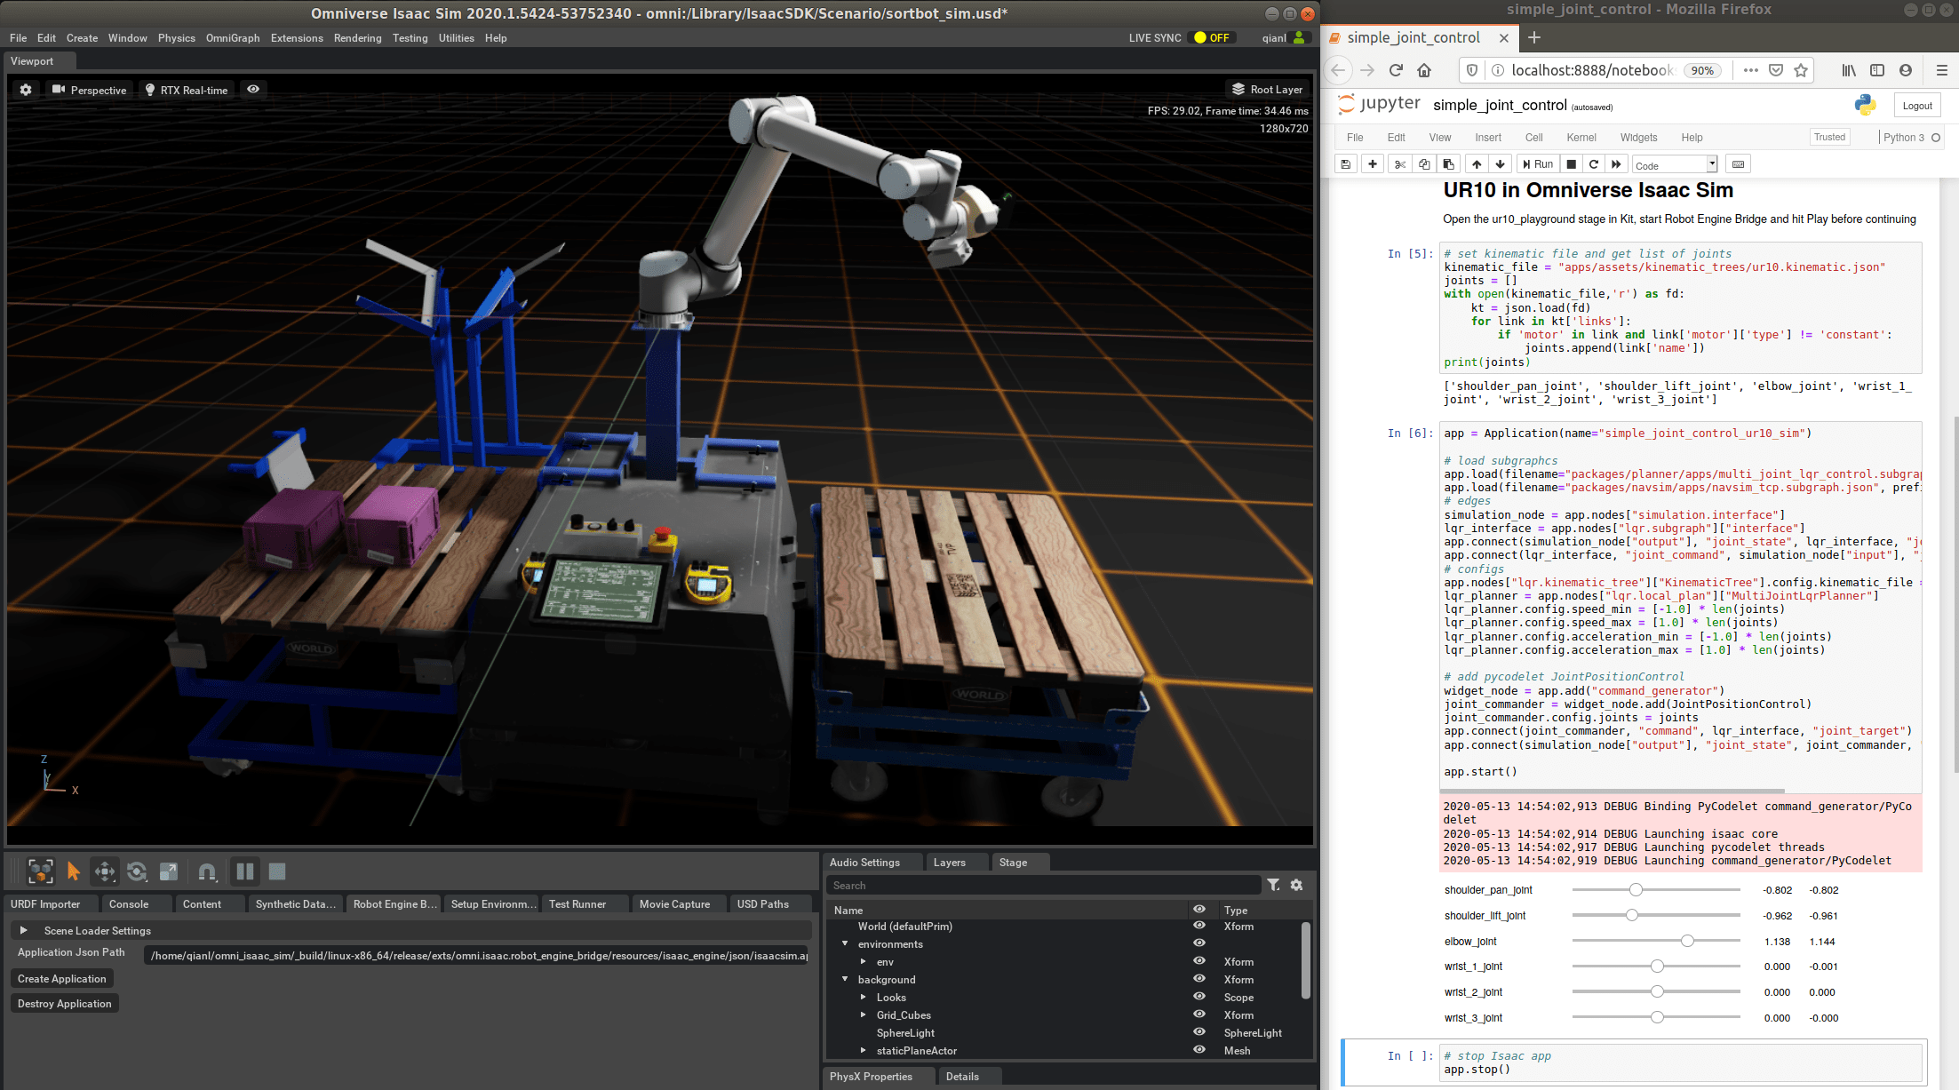
Task: Hide the Grid_Cubes Xform in the Stage panel
Action: pyautogui.click(x=1198, y=1014)
